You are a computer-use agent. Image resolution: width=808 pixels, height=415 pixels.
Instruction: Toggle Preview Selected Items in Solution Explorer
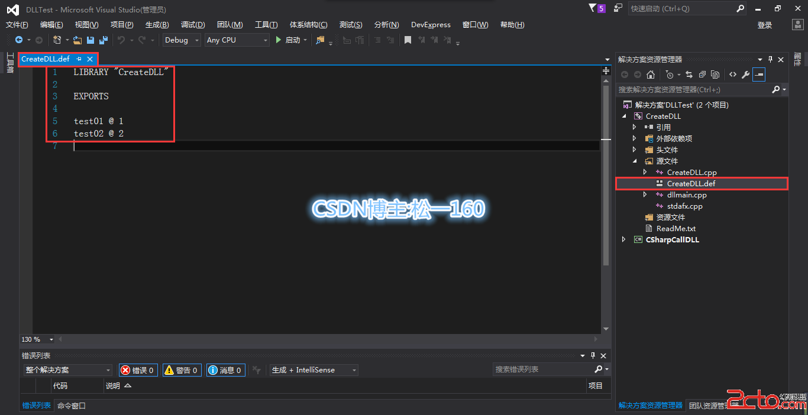coord(759,74)
